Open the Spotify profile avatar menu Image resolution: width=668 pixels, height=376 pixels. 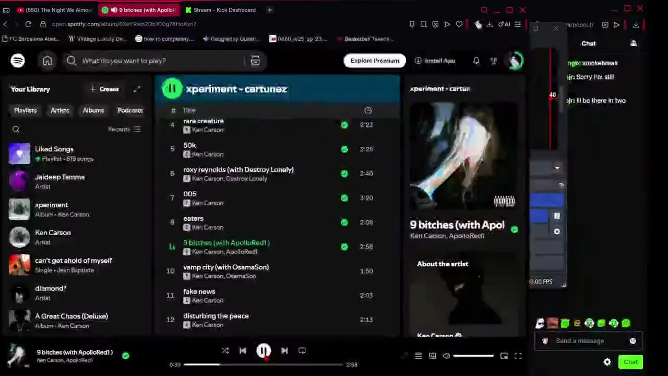pos(515,61)
